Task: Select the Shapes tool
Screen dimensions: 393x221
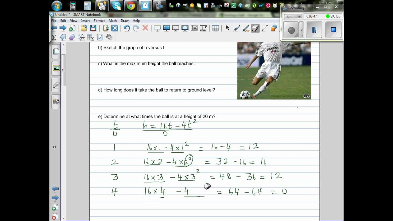Action: 274,28
